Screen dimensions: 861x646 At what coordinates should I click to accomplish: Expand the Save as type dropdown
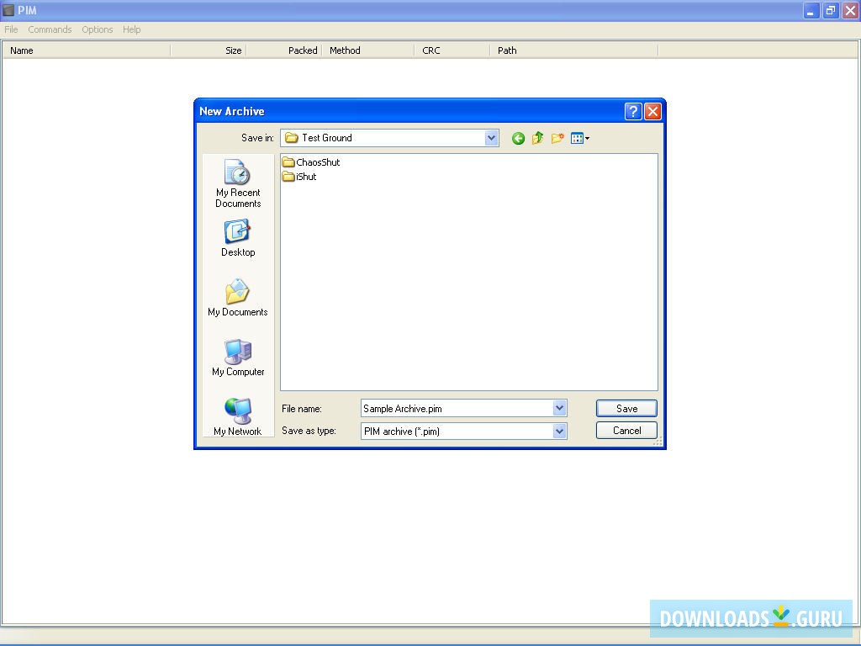[x=559, y=432]
